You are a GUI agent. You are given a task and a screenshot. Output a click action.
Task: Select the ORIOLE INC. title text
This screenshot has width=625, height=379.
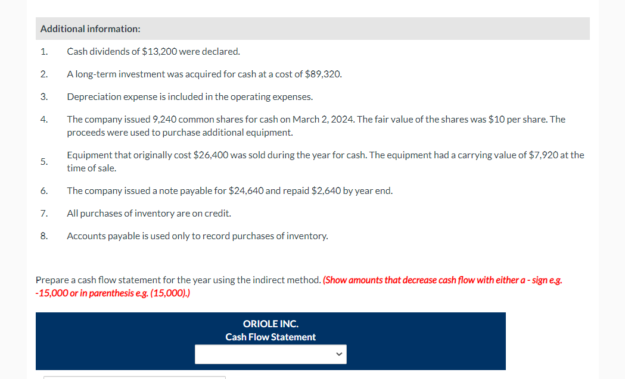pyautogui.click(x=270, y=324)
